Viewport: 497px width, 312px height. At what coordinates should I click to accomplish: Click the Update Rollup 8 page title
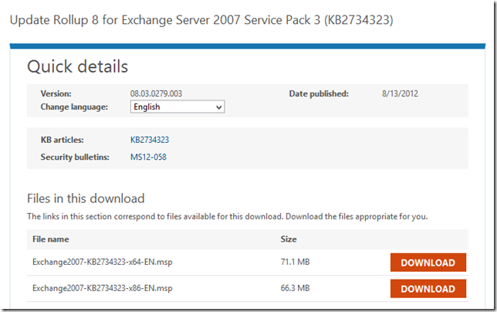[201, 20]
